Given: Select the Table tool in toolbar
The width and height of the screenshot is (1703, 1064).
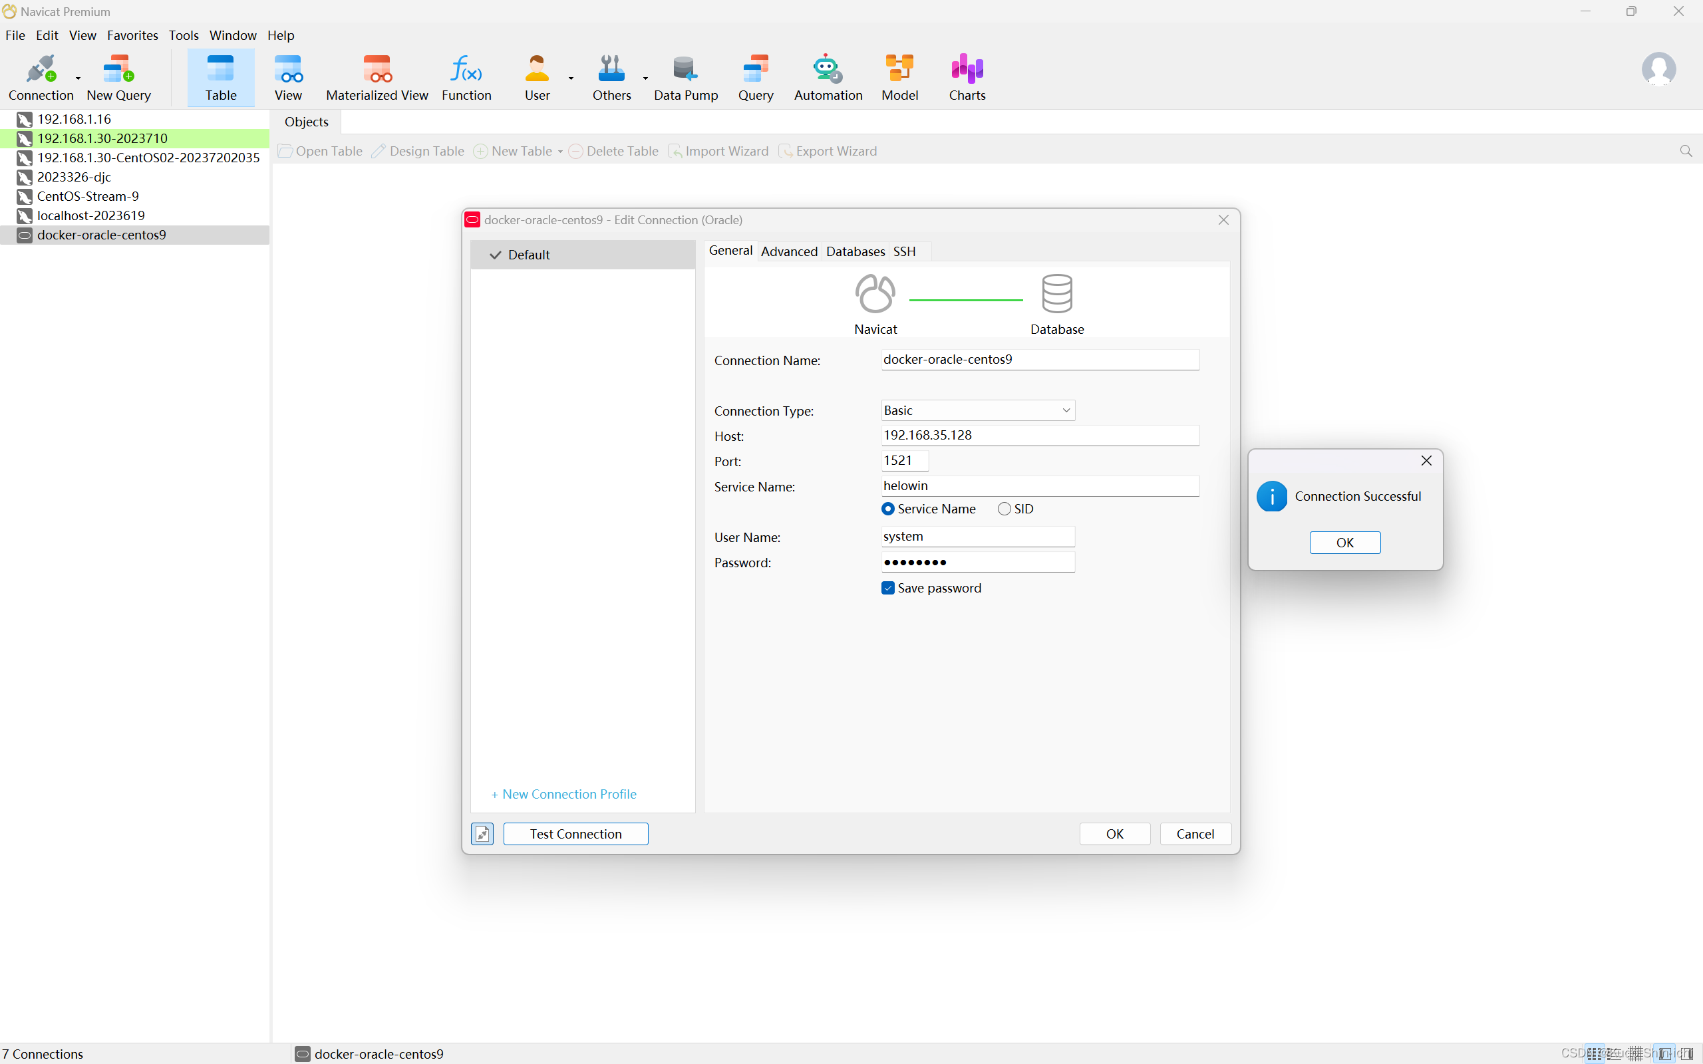Looking at the screenshot, I should (x=221, y=76).
